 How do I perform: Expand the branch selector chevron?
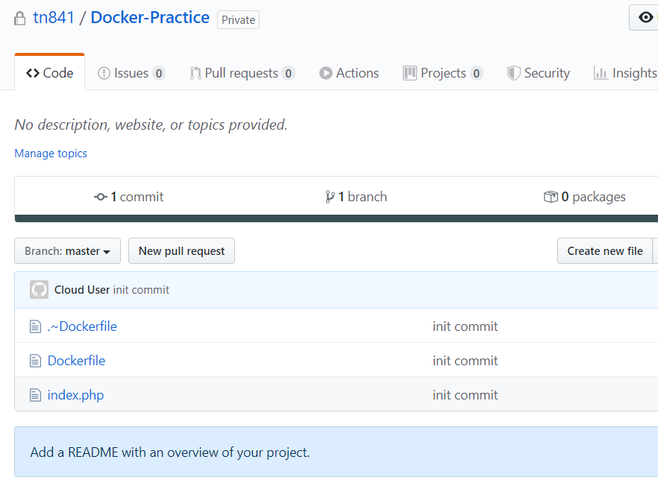pos(107,251)
